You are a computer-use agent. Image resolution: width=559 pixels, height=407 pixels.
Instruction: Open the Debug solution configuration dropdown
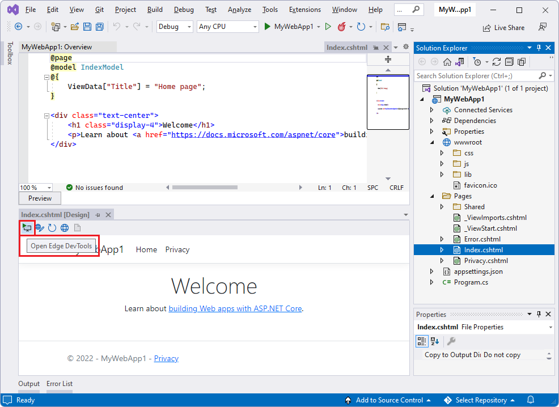(174, 26)
